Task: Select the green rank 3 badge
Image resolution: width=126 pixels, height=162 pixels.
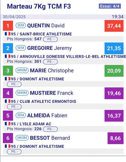Action: click(8, 71)
